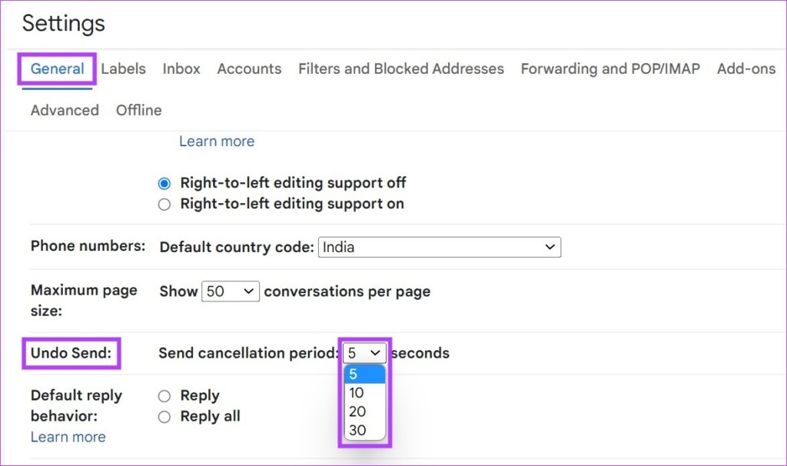
Task: Enable right-to-left editing support on
Action: [x=164, y=204]
